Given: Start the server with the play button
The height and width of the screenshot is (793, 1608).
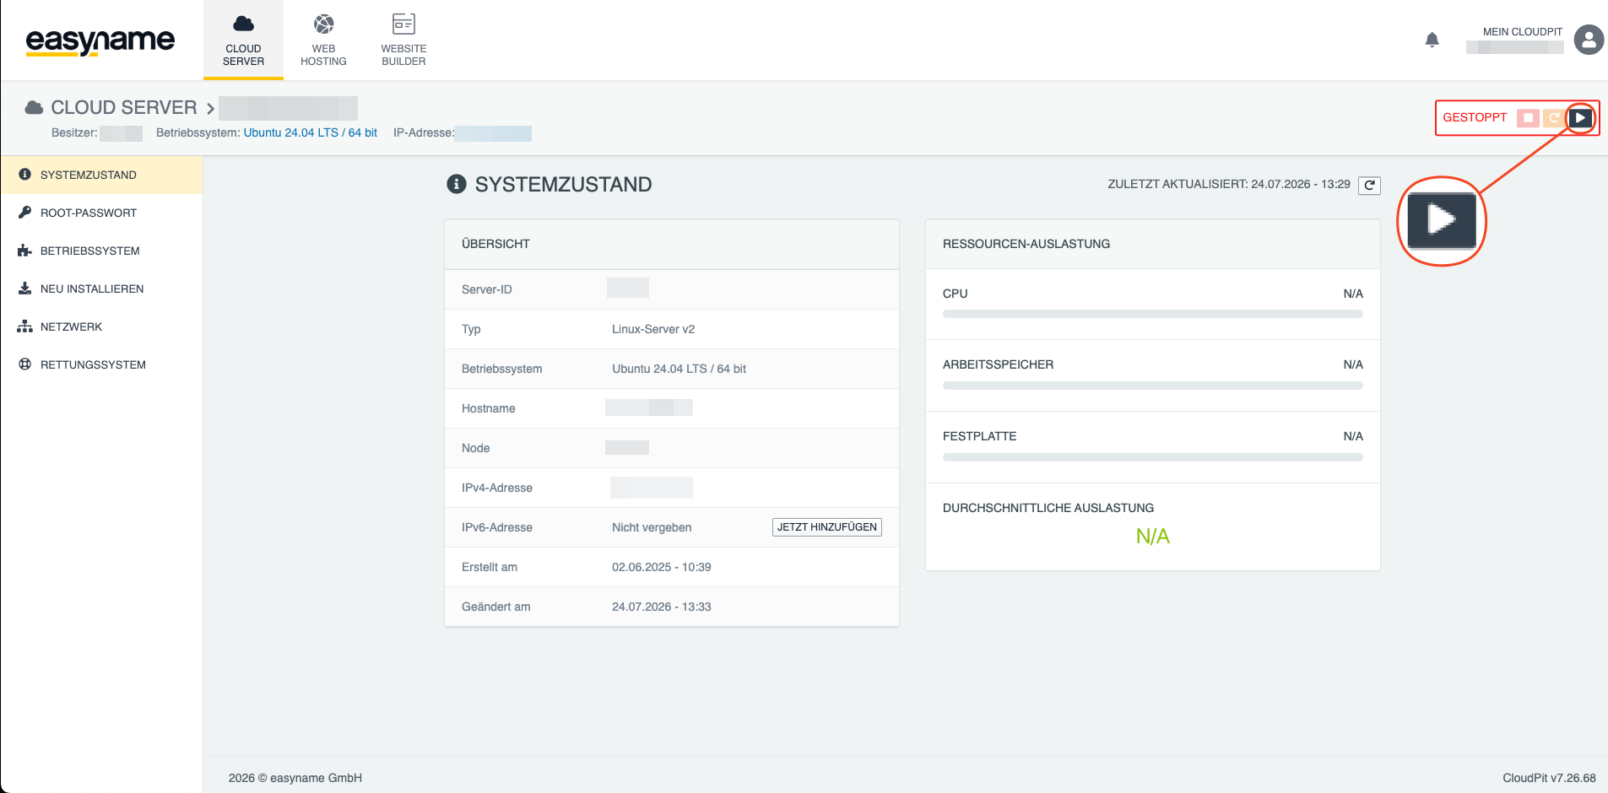Looking at the screenshot, I should (1580, 118).
